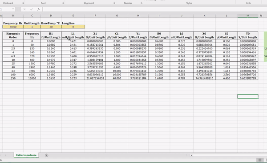
Task: Cancel formula bar entry (X)
Action: pos(24,9)
